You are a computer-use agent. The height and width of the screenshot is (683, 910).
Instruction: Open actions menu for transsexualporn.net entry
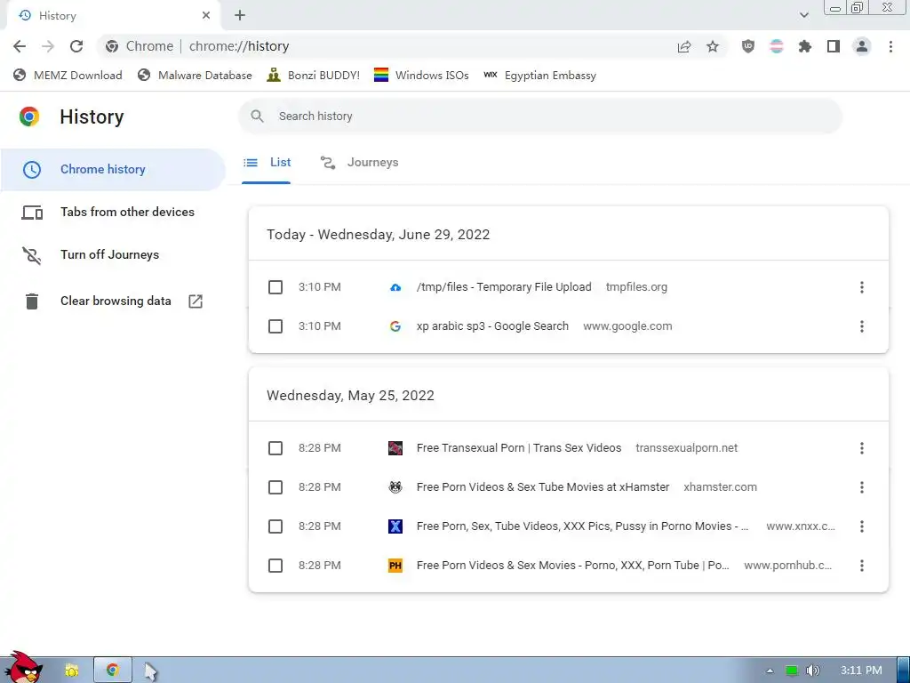pyautogui.click(x=862, y=448)
